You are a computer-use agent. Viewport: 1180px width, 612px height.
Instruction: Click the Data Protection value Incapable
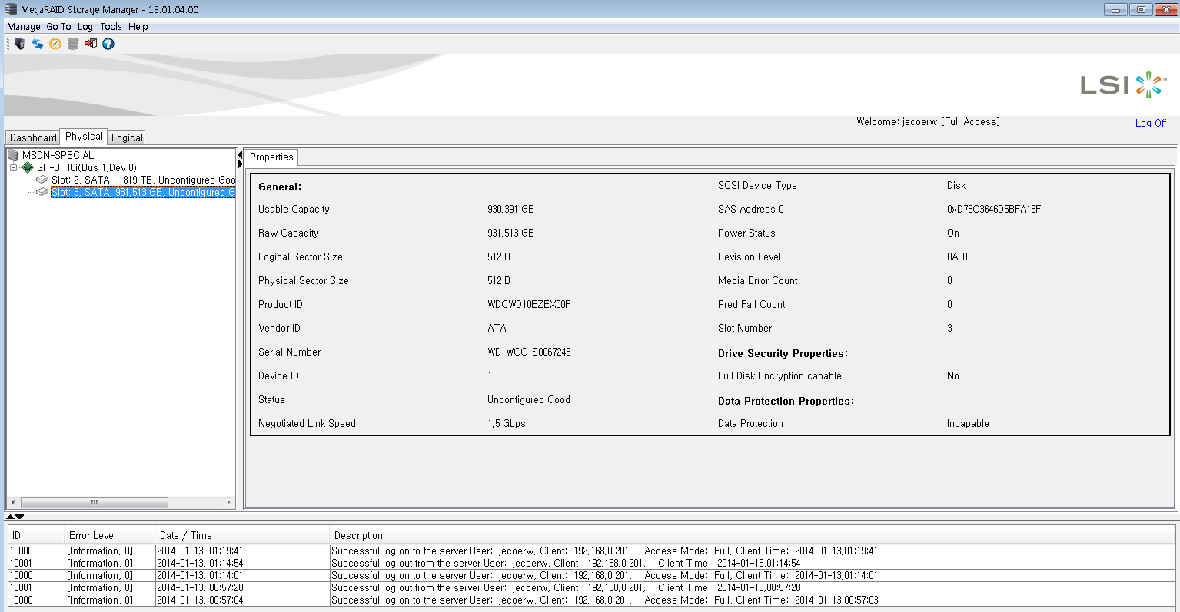click(968, 423)
